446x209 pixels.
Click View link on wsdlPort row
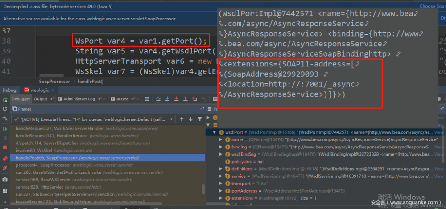point(438,132)
